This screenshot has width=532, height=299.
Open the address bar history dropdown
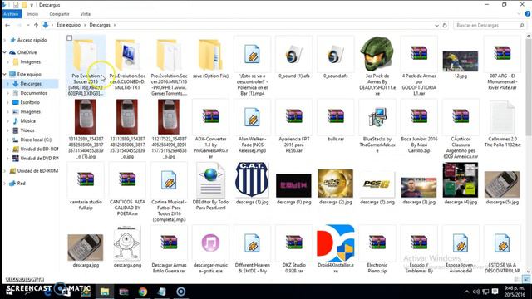(x=436, y=26)
